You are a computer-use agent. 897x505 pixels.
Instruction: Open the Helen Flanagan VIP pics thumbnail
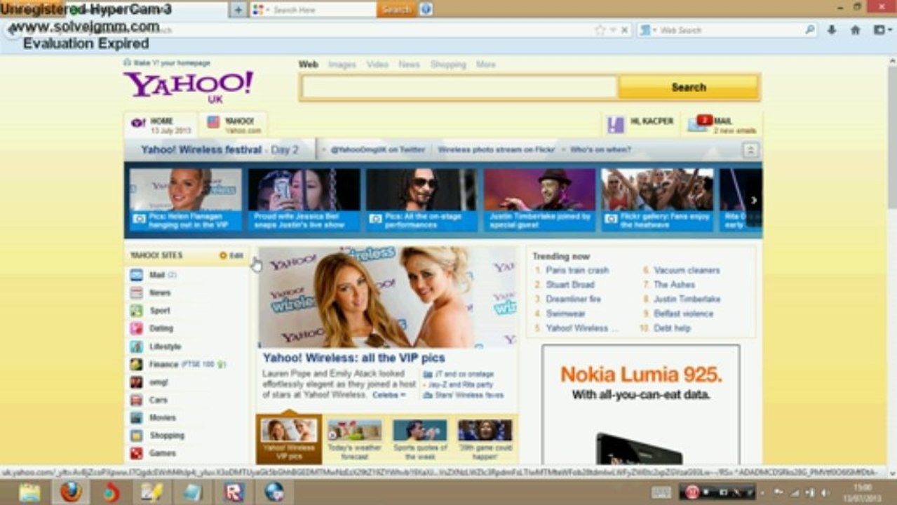point(185,200)
